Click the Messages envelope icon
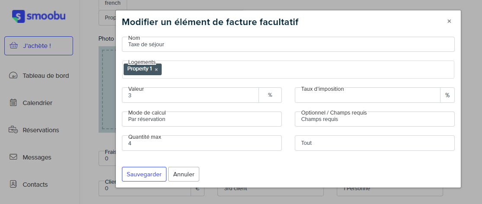Viewport: 482px width, 204px height. coord(13,157)
